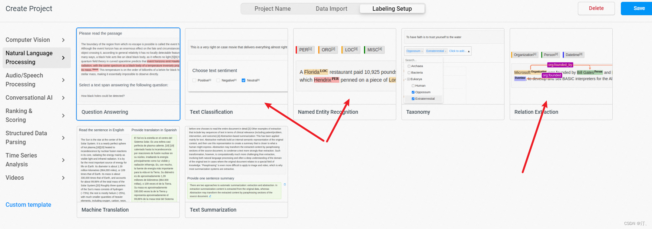Click "Read the sentence in English" heading
The width and height of the screenshot is (652, 229).
pyautogui.click(x=101, y=130)
